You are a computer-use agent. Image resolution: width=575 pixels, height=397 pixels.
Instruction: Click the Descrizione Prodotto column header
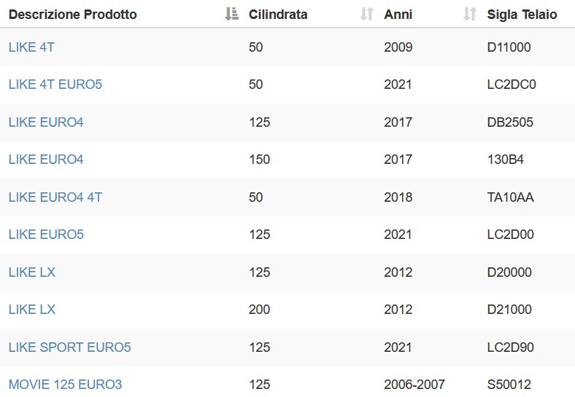pos(73,15)
